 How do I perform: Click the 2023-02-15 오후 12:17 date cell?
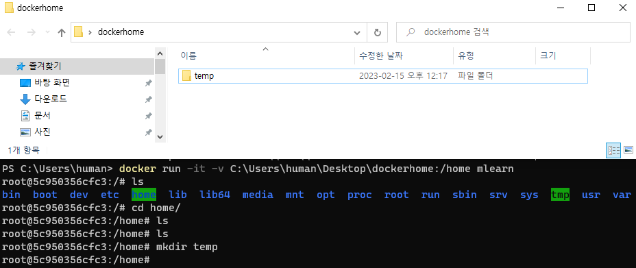(x=403, y=76)
